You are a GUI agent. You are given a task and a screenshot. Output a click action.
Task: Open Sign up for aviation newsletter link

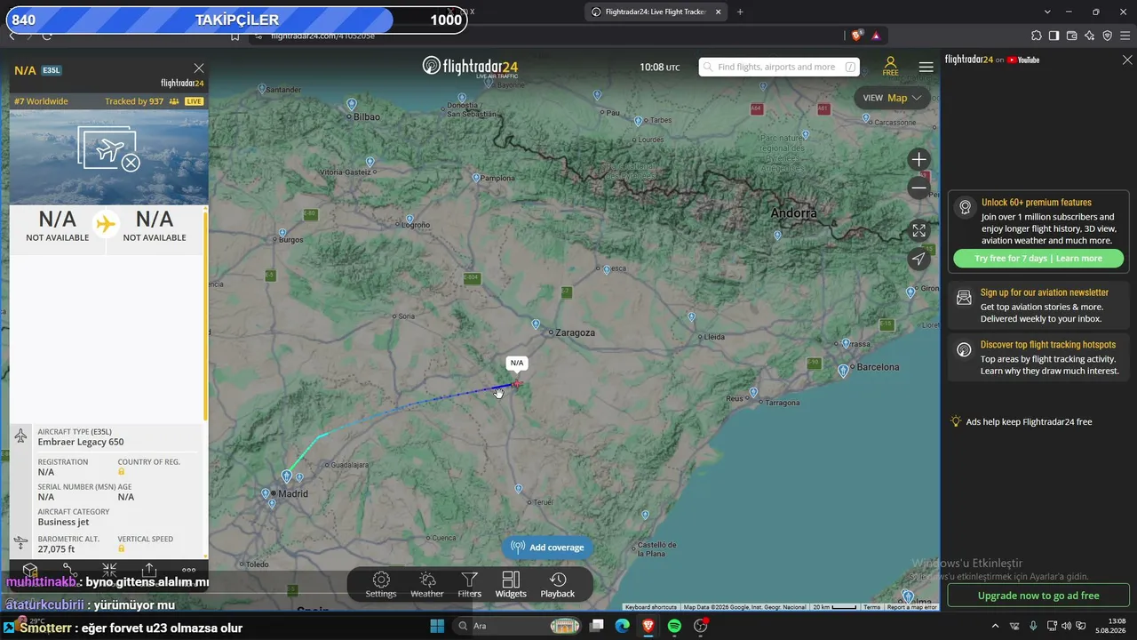pyautogui.click(x=1038, y=306)
